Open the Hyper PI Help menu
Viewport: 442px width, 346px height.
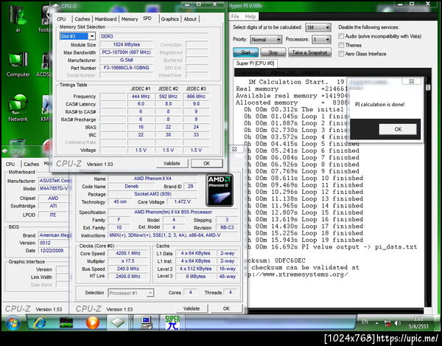click(x=250, y=16)
